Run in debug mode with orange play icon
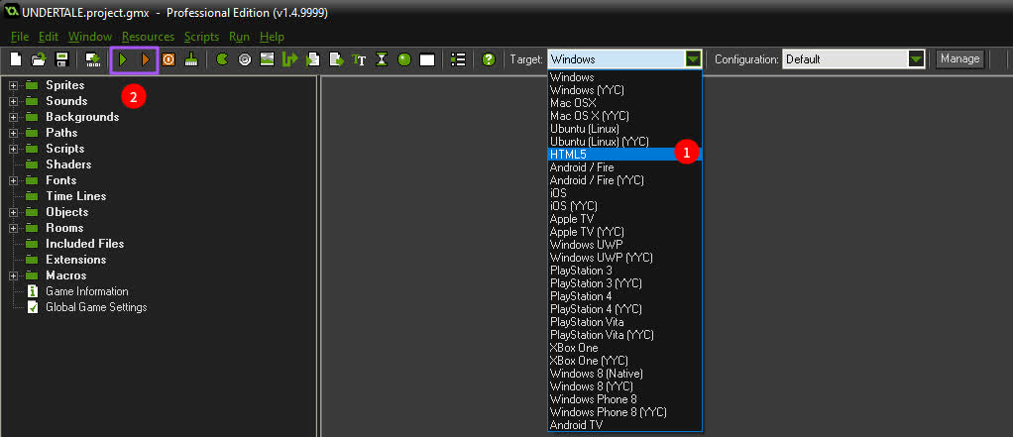Screen dimensions: 1013x437 tap(146, 59)
